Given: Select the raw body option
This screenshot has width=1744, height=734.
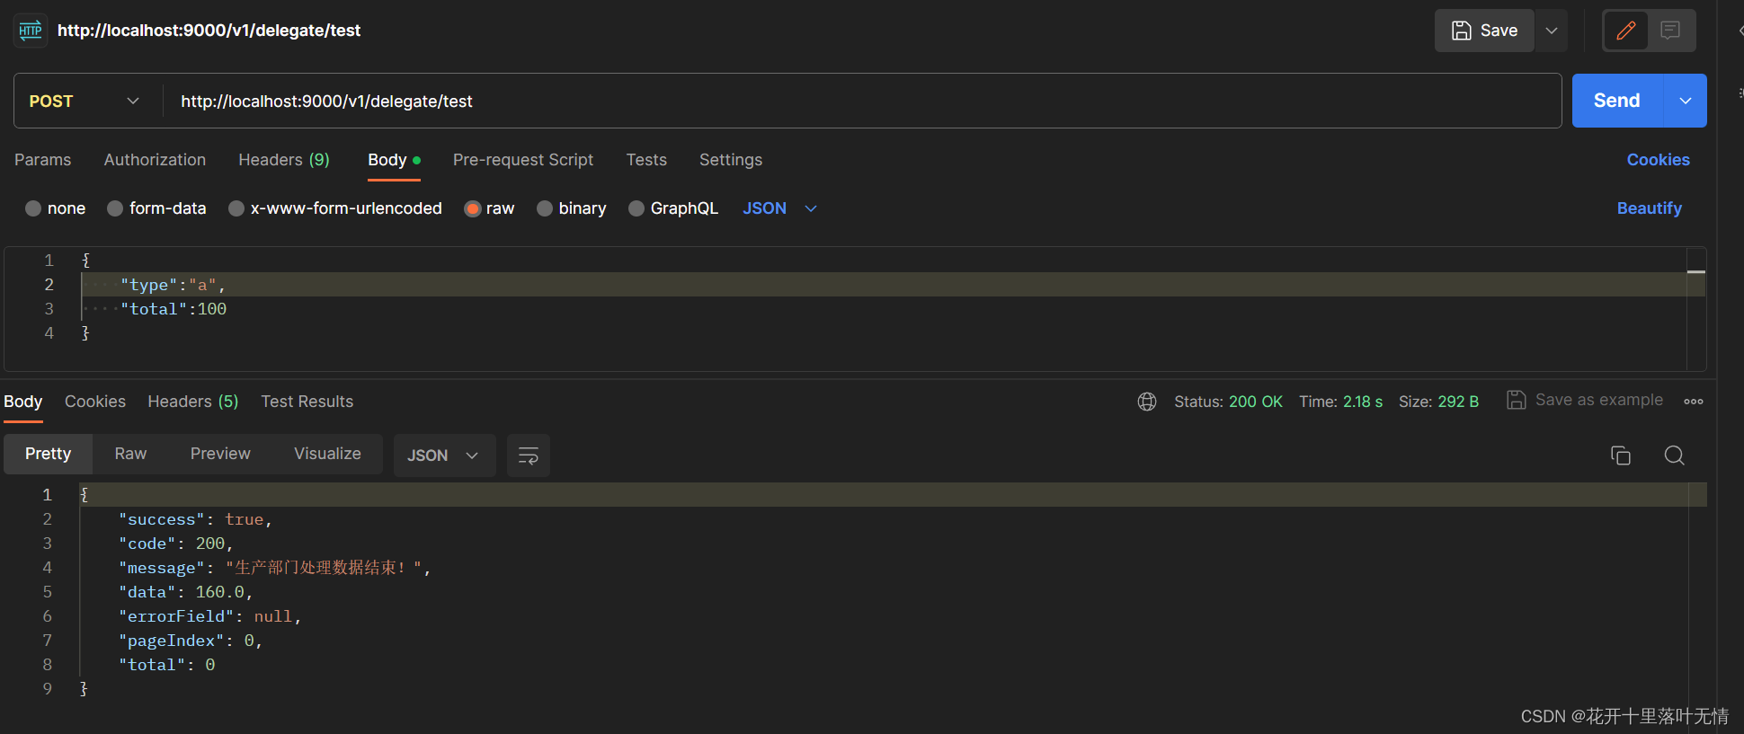Looking at the screenshot, I should (490, 208).
